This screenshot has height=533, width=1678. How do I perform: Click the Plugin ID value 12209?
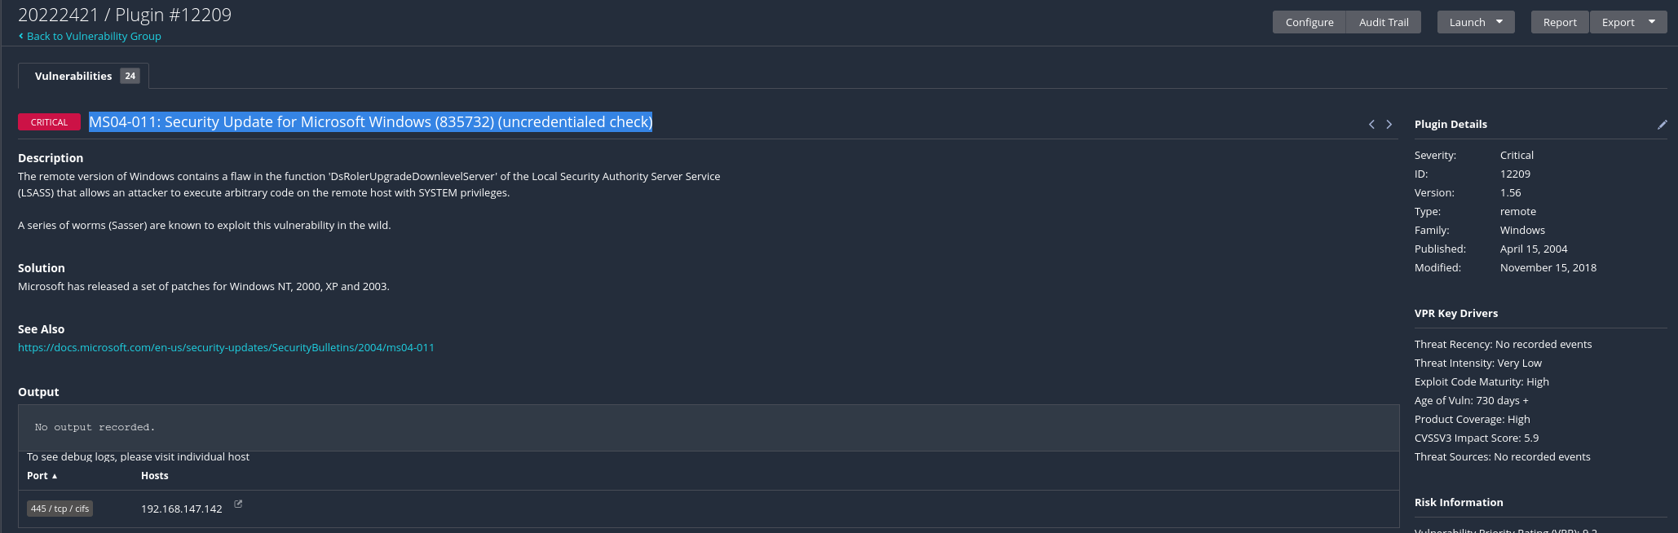point(1515,174)
